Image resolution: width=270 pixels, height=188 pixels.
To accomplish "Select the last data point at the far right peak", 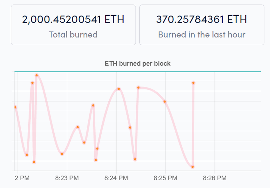I will pyautogui.click(x=193, y=83).
